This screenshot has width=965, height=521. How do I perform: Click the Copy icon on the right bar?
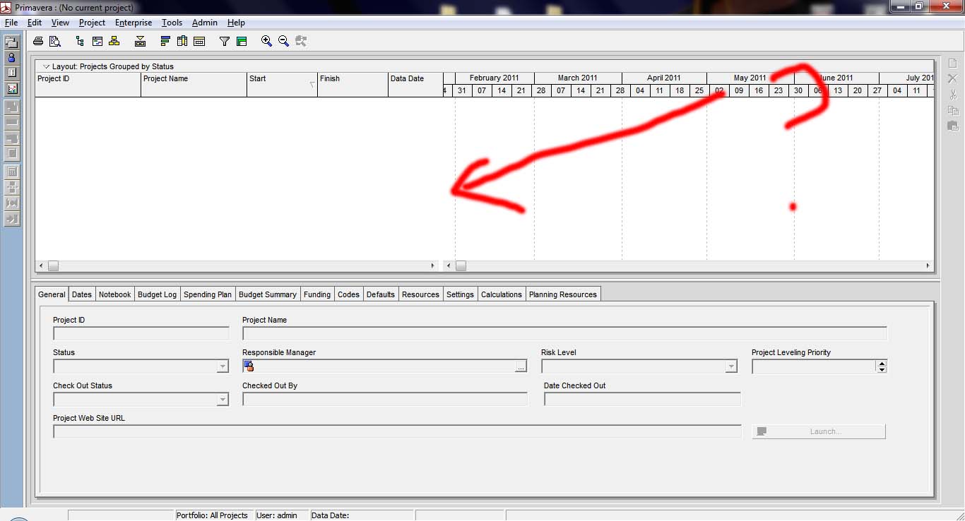point(952,110)
